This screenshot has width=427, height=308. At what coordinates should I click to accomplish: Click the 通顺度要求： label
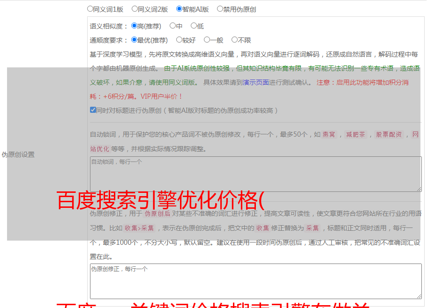point(109,40)
